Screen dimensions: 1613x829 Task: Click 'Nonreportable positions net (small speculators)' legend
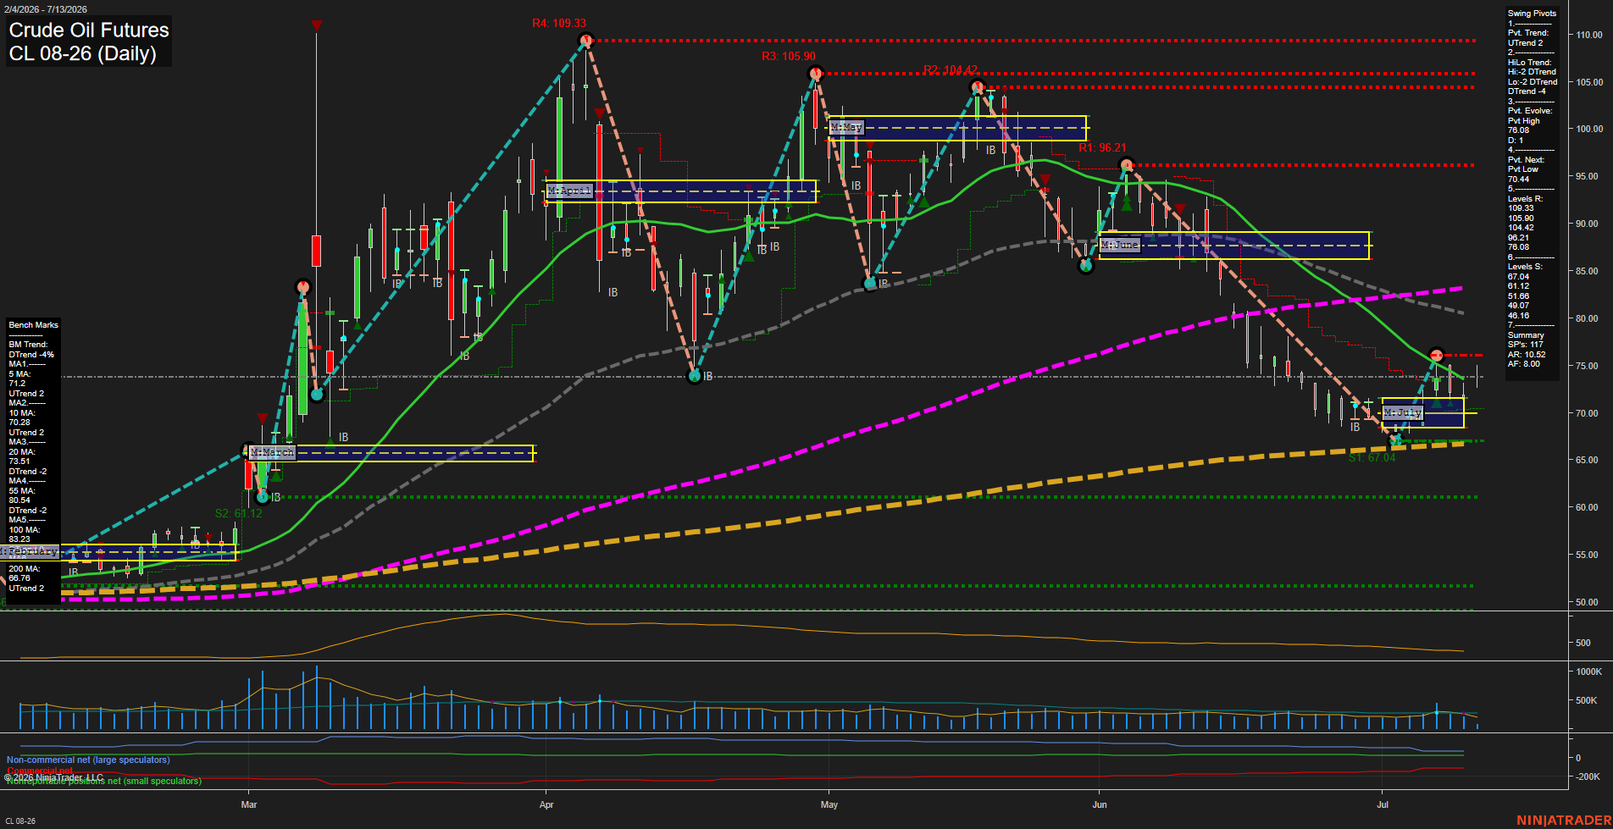click(x=103, y=781)
